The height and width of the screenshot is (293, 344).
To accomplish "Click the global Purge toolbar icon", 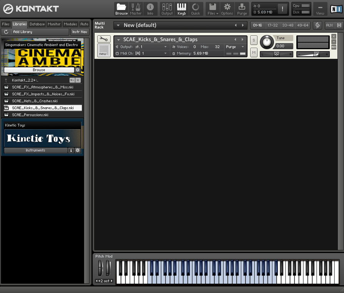I will click(242, 9).
